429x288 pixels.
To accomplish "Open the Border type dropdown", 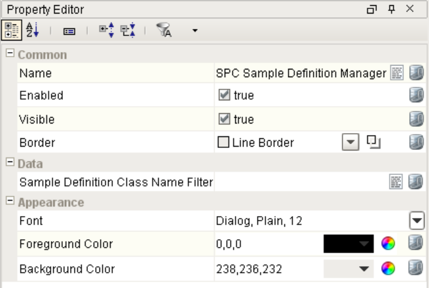I will (350, 143).
